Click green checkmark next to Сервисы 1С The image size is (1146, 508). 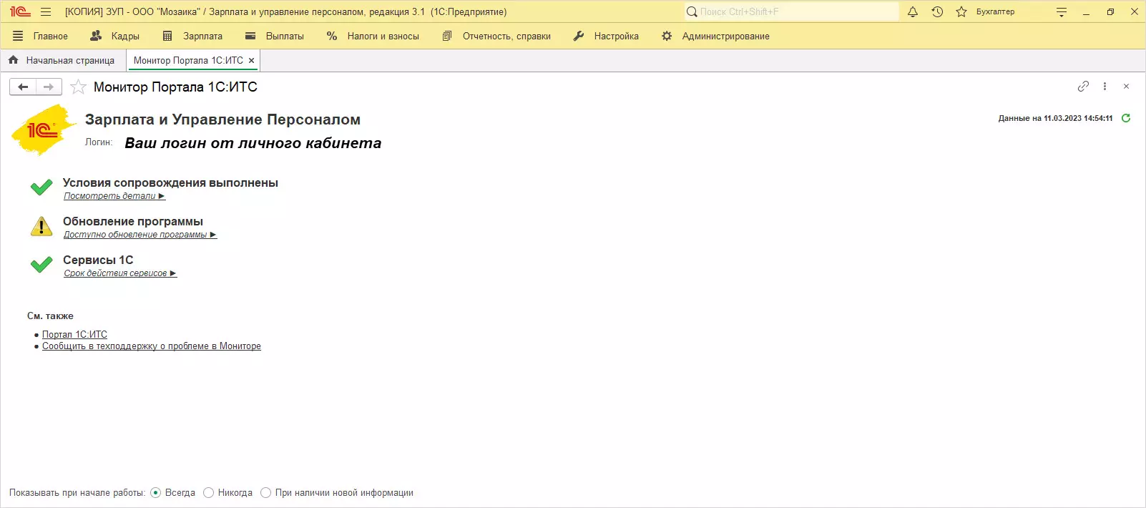pyautogui.click(x=41, y=265)
